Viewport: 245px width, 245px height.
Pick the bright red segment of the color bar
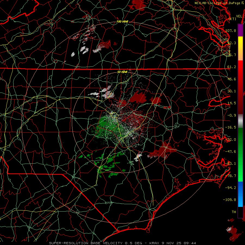tap(240, 67)
